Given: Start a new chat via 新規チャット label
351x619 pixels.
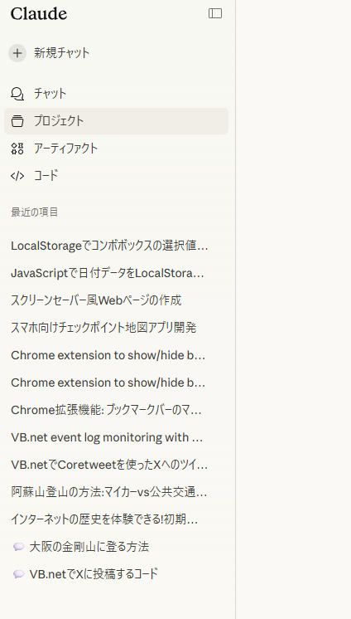Looking at the screenshot, I should pyautogui.click(x=61, y=53).
